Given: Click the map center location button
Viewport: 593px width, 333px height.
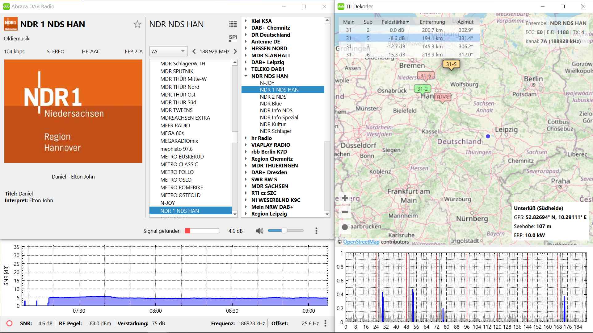Looking at the screenshot, I should [345, 227].
